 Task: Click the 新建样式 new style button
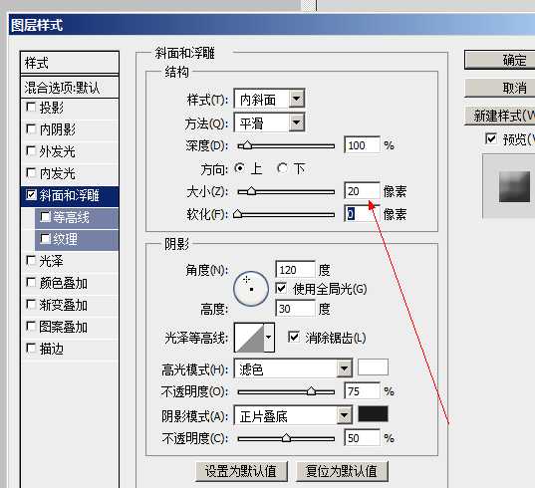point(500,116)
